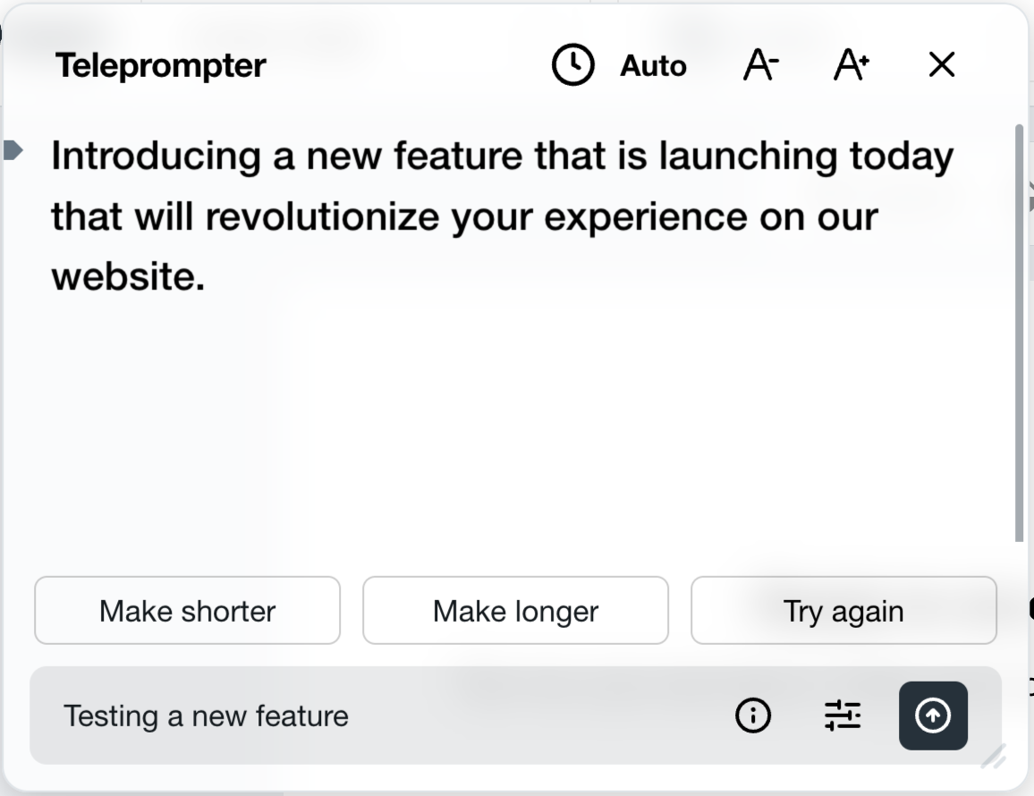1034x796 pixels.
Task: Click the word 'website.' in the script
Action: pyautogui.click(x=128, y=276)
